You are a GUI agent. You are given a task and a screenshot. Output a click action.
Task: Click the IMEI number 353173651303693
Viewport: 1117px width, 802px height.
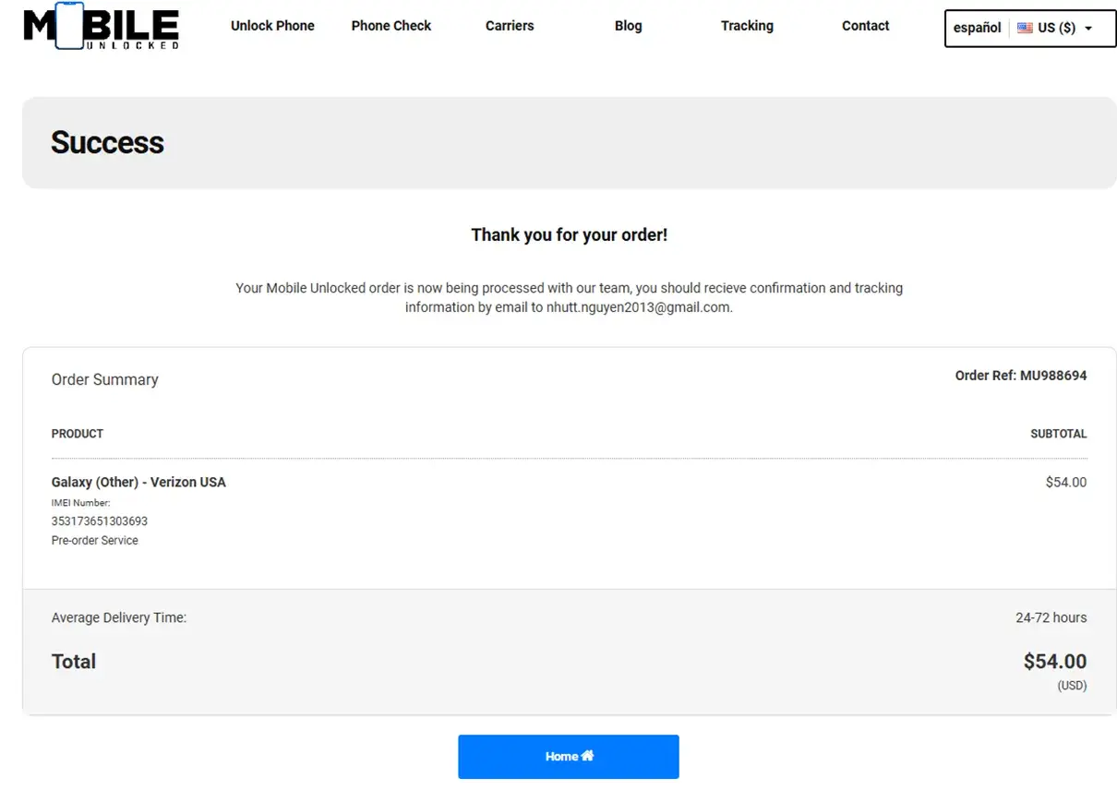(100, 521)
